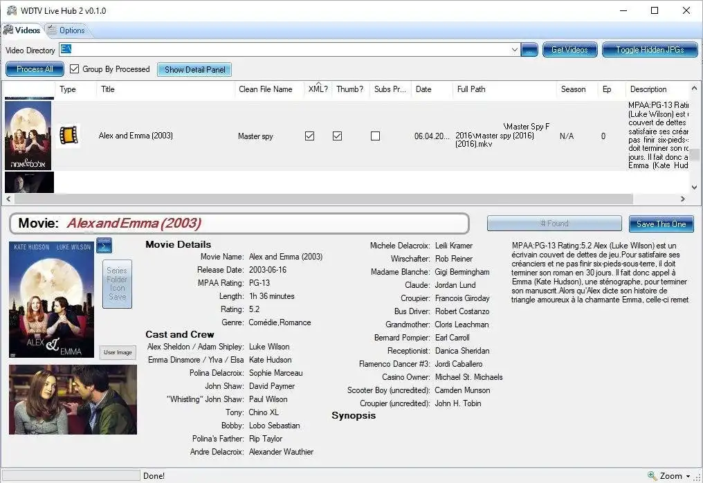Click the Process All button

pyautogui.click(x=35, y=69)
